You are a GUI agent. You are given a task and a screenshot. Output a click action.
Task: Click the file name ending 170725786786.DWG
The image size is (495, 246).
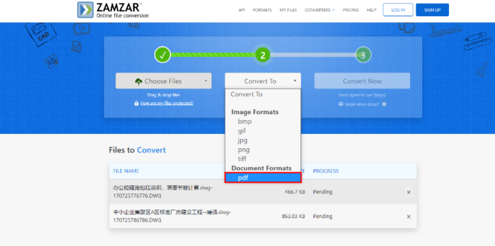[x=172, y=216]
